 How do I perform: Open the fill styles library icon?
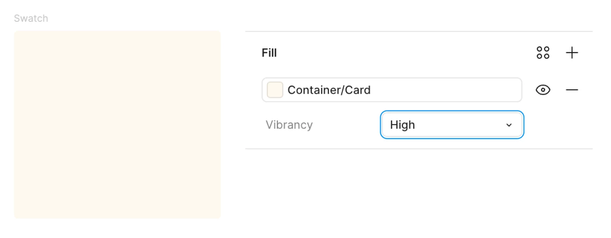click(543, 53)
